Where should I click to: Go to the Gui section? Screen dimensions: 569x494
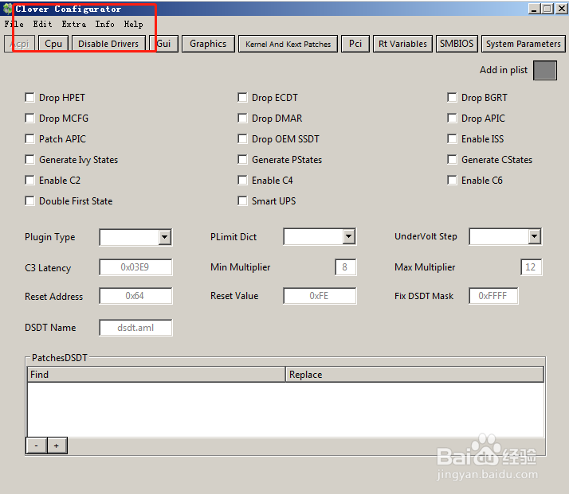163,44
